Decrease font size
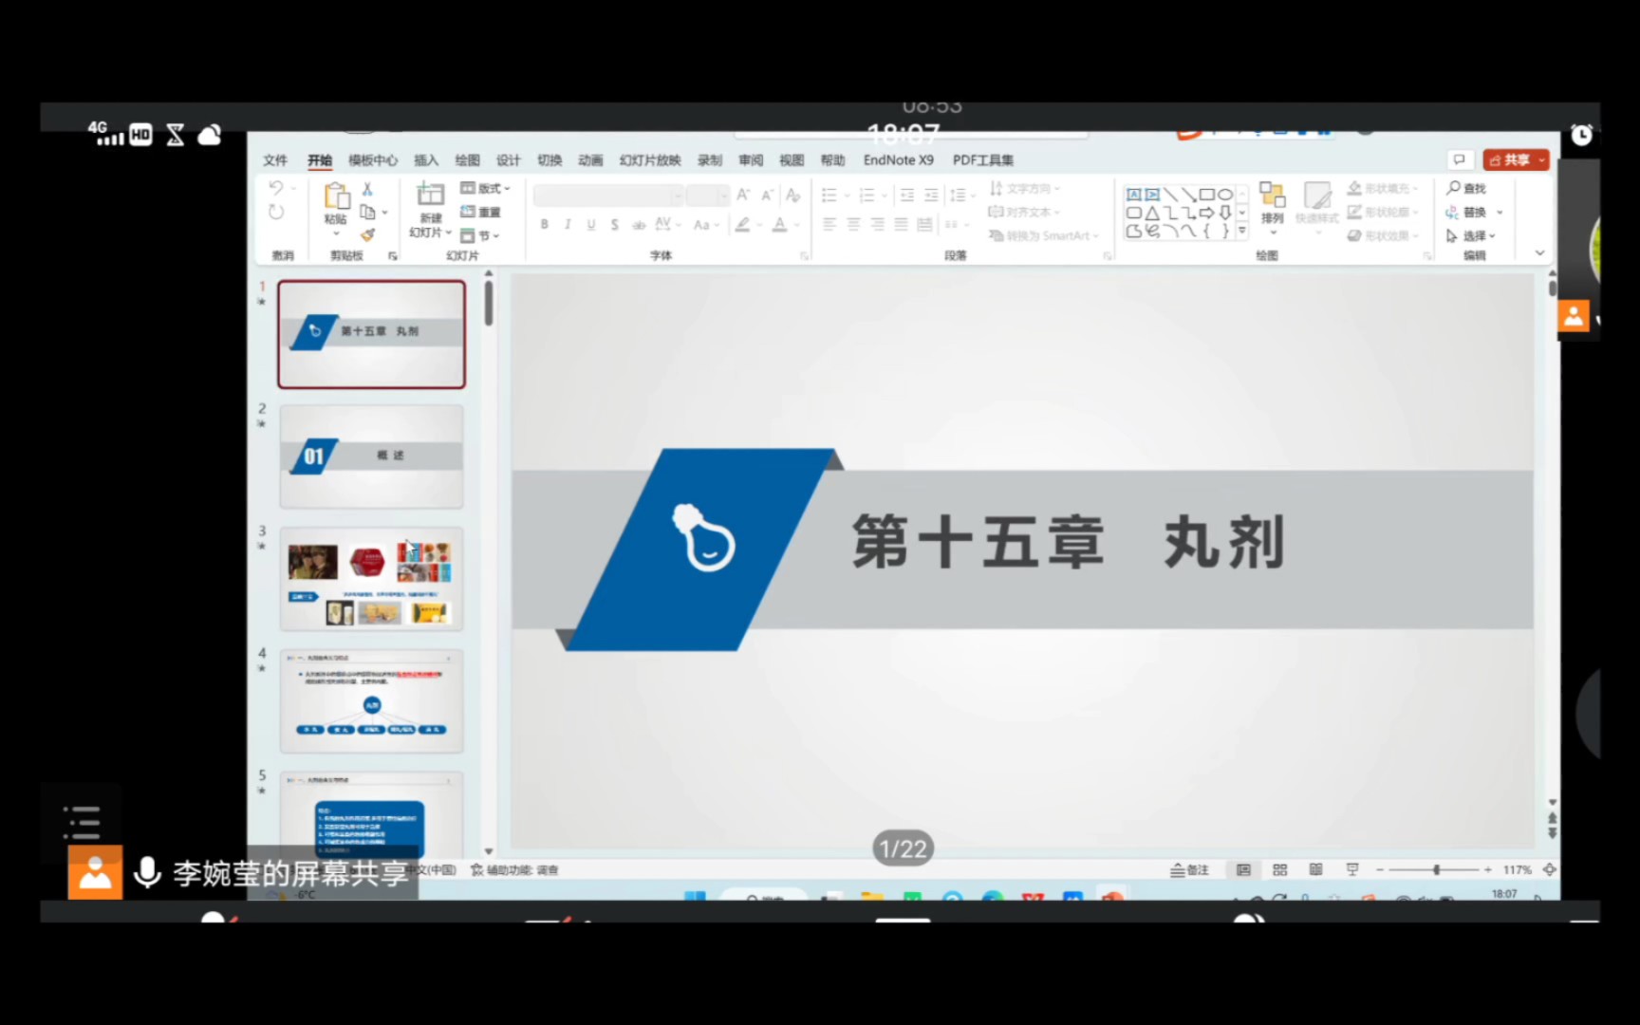The width and height of the screenshot is (1640, 1025). point(768,195)
